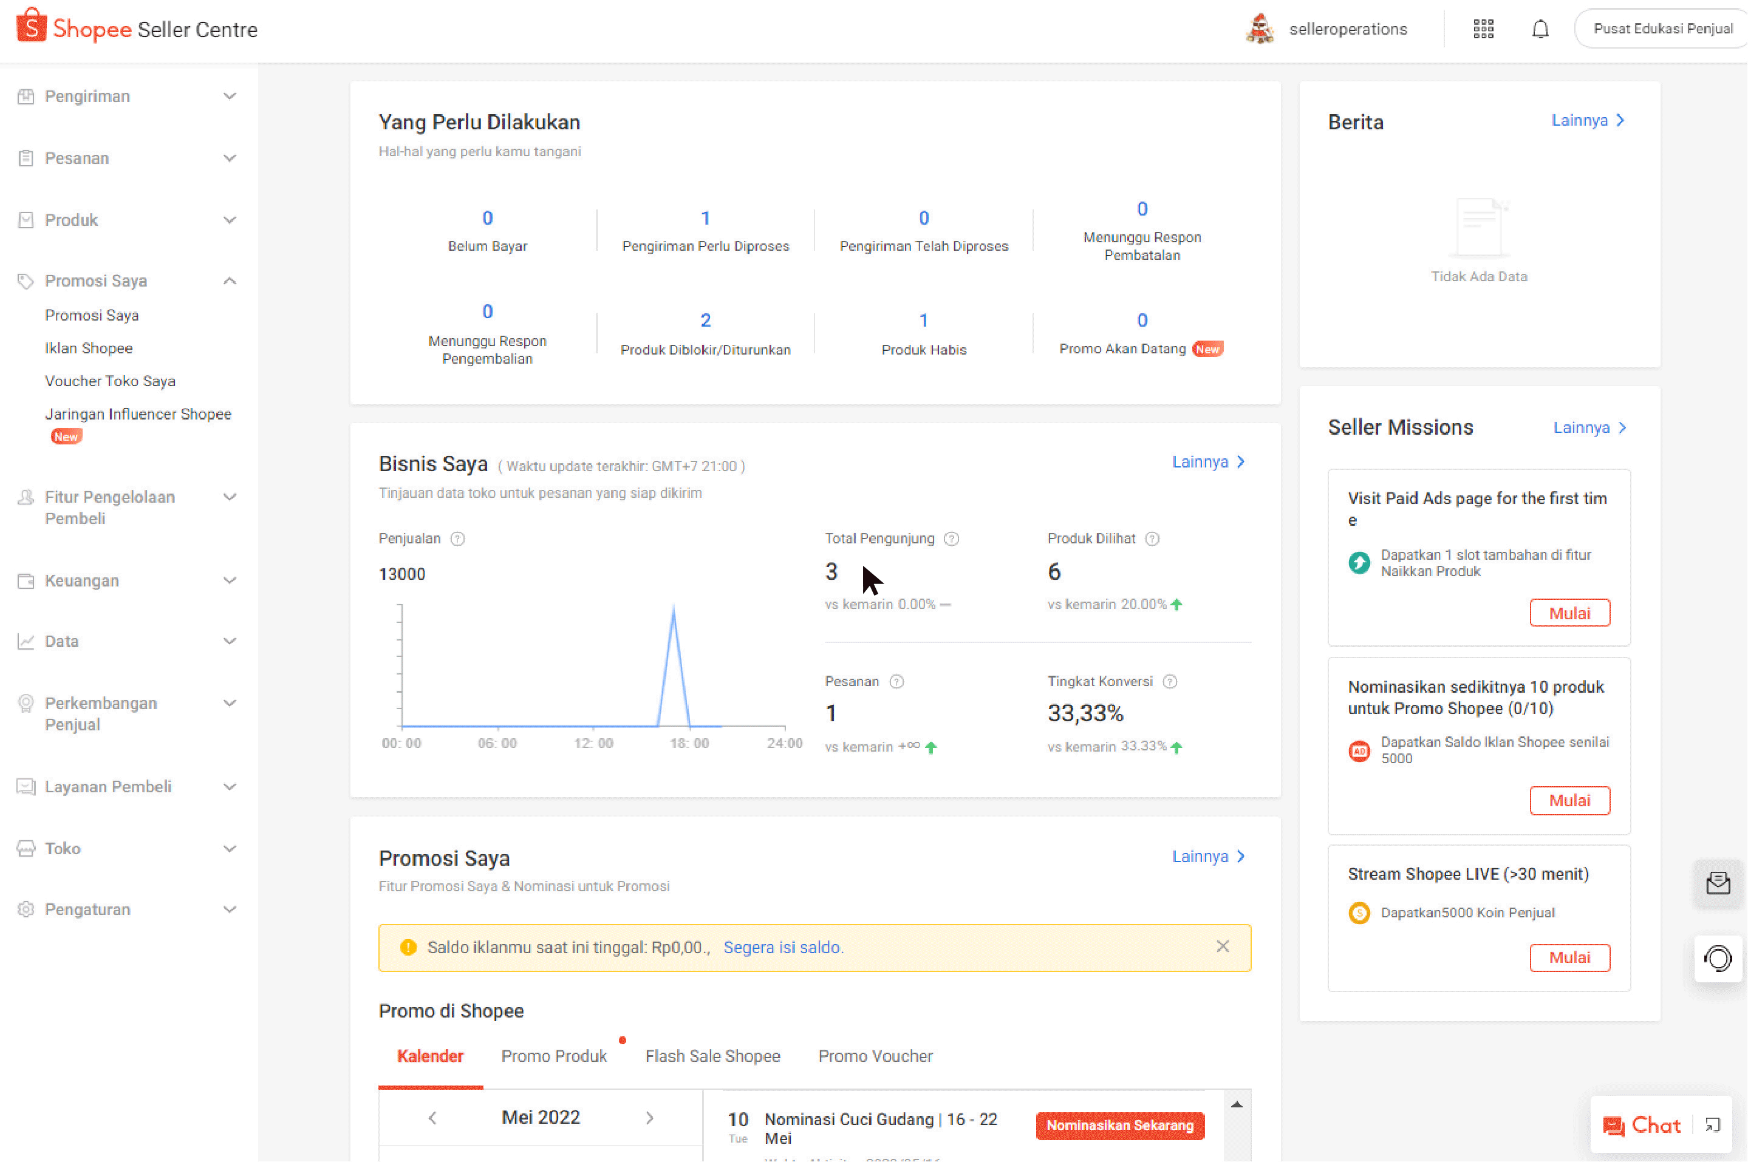The height and width of the screenshot is (1162, 1748).
Task: Click the Total Pengunjung info icon
Action: point(951,539)
